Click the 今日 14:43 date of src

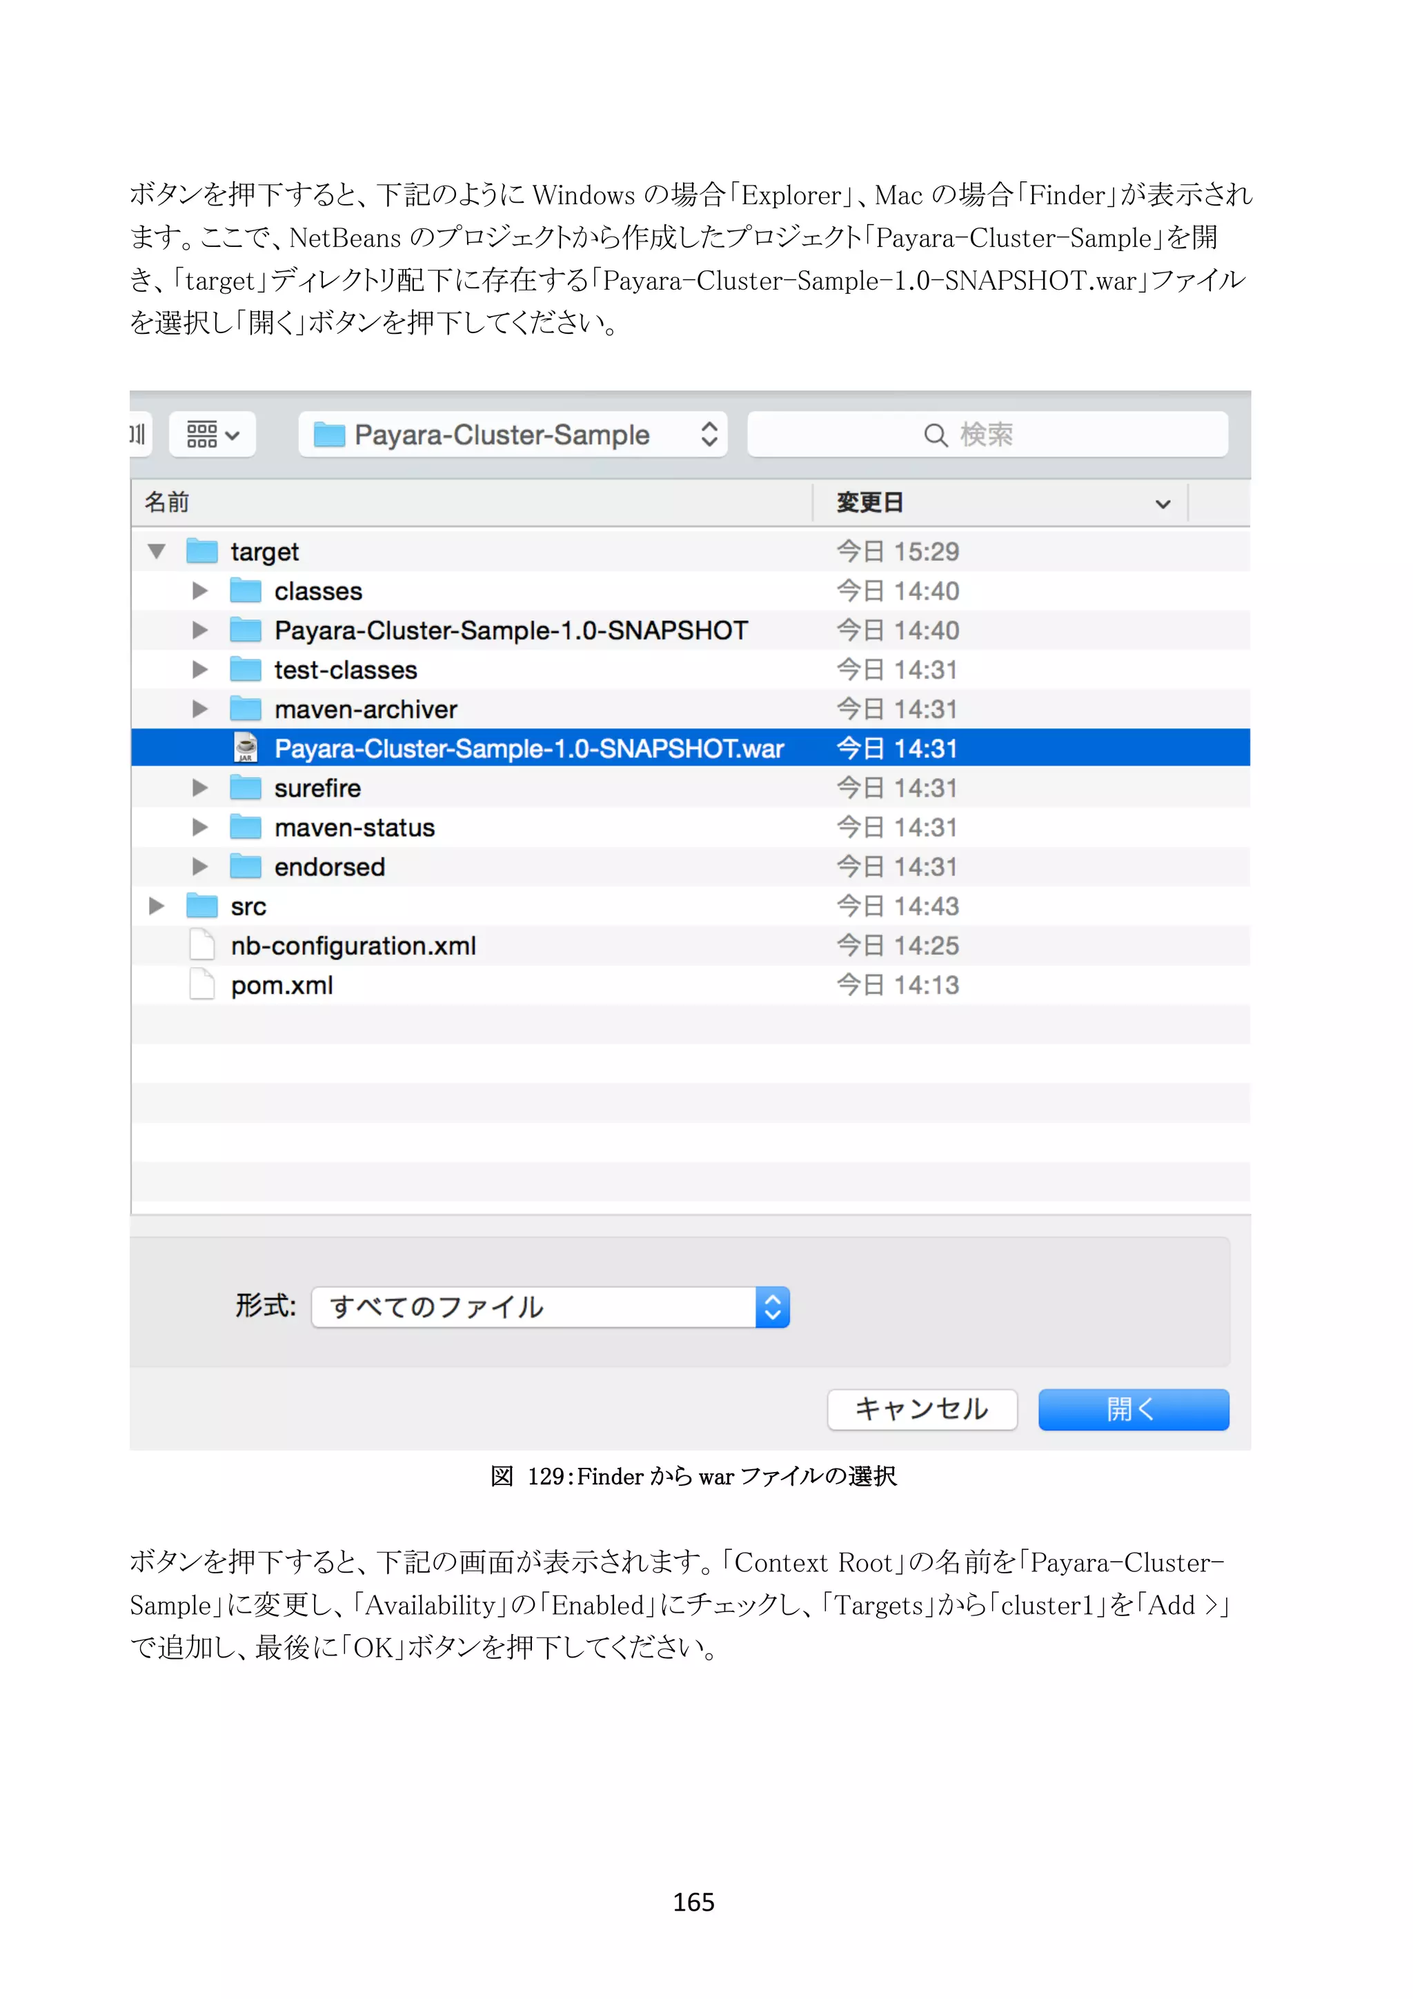coord(898,906)
